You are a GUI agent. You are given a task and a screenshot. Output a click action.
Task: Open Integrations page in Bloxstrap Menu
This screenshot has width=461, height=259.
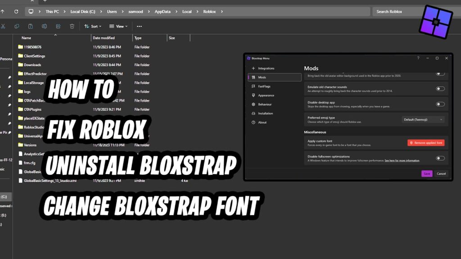[x=275, y=68]
